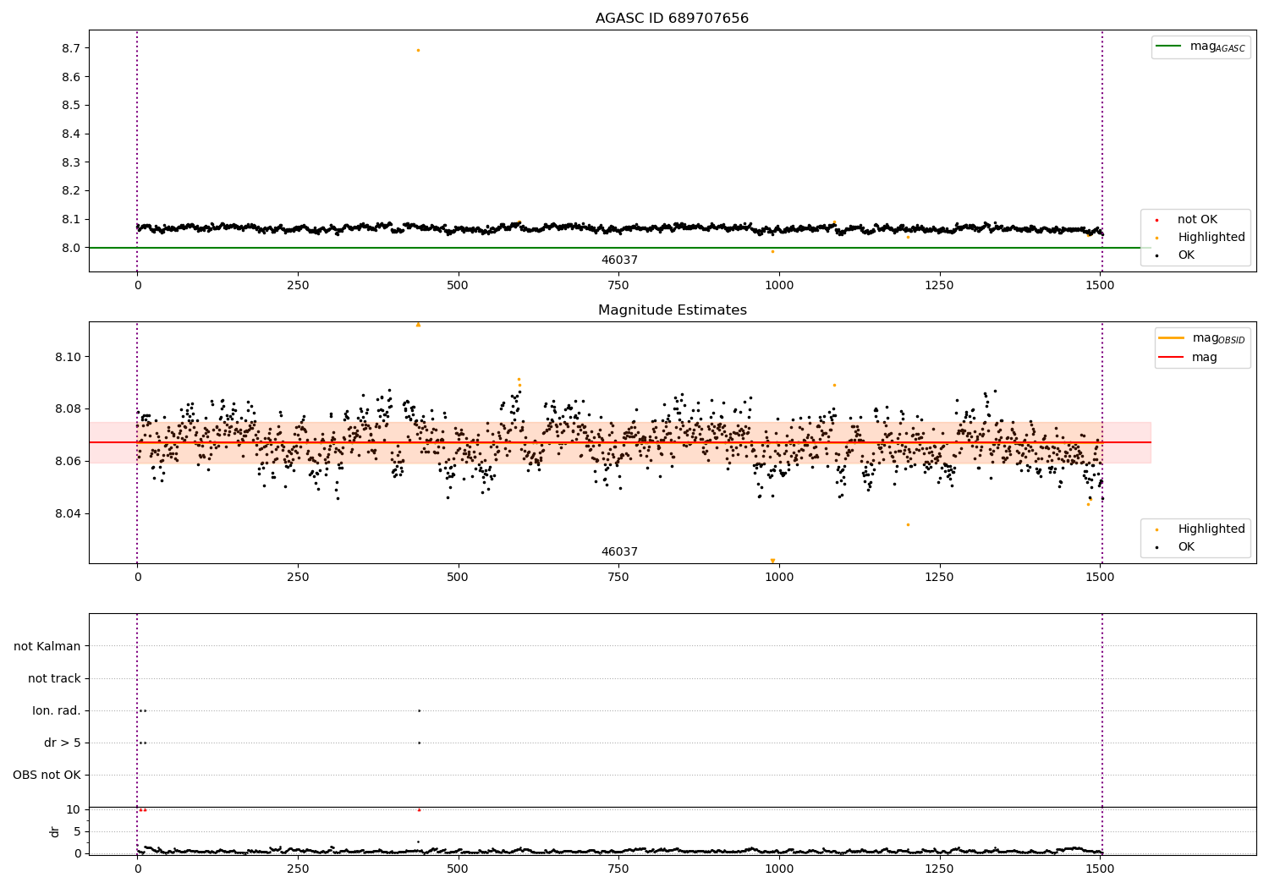The width and height of the screenshot is (1269, 888).
Task: Click the 8.7 y-axis tick label
Action: click(x=71, y=49)
